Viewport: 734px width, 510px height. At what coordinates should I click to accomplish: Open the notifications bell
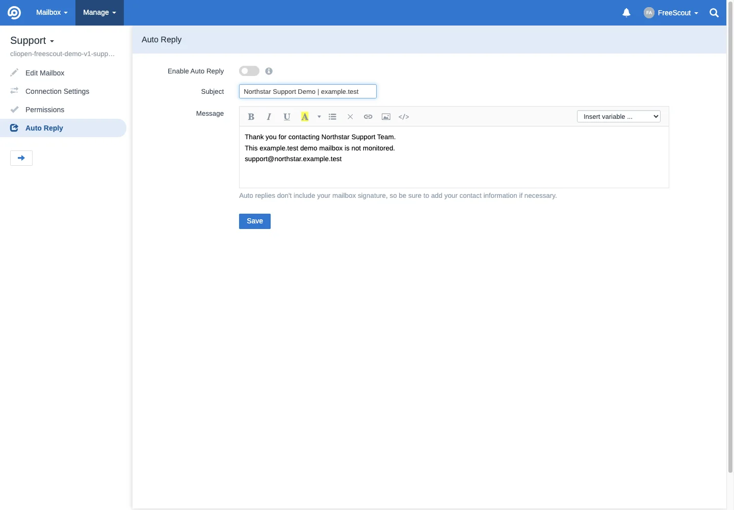(626, 13)
